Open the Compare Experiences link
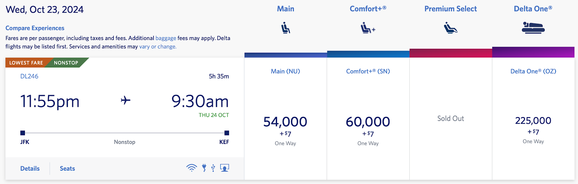 [35, 28]
